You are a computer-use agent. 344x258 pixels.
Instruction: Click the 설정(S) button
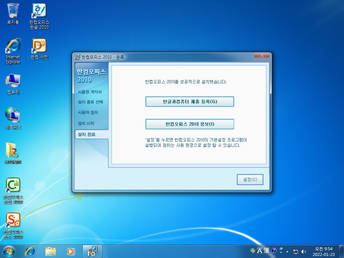[250, 179]
